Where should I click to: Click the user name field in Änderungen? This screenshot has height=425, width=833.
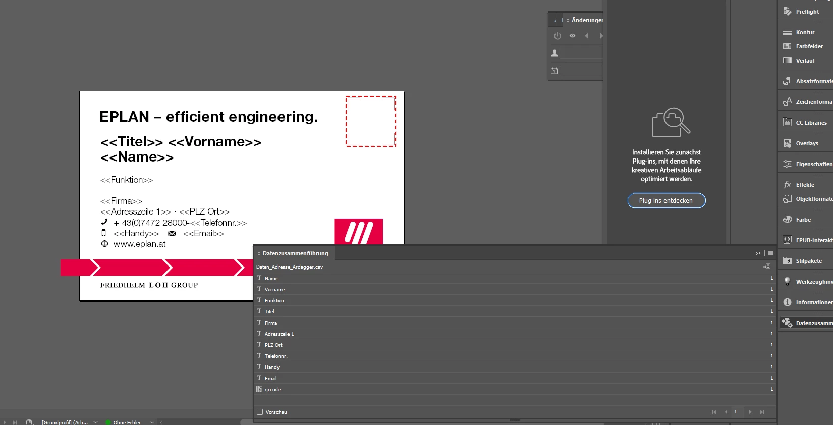(x=581, y=53)
